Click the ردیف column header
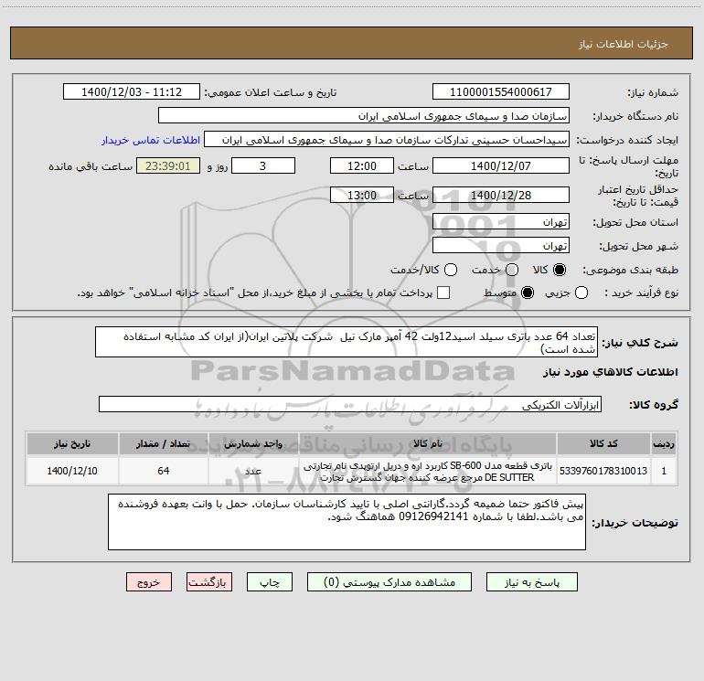 664,443
